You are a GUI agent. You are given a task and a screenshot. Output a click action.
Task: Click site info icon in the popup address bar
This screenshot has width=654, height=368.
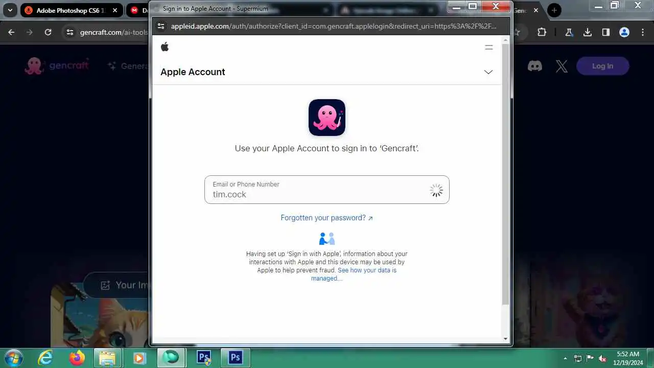160,26
